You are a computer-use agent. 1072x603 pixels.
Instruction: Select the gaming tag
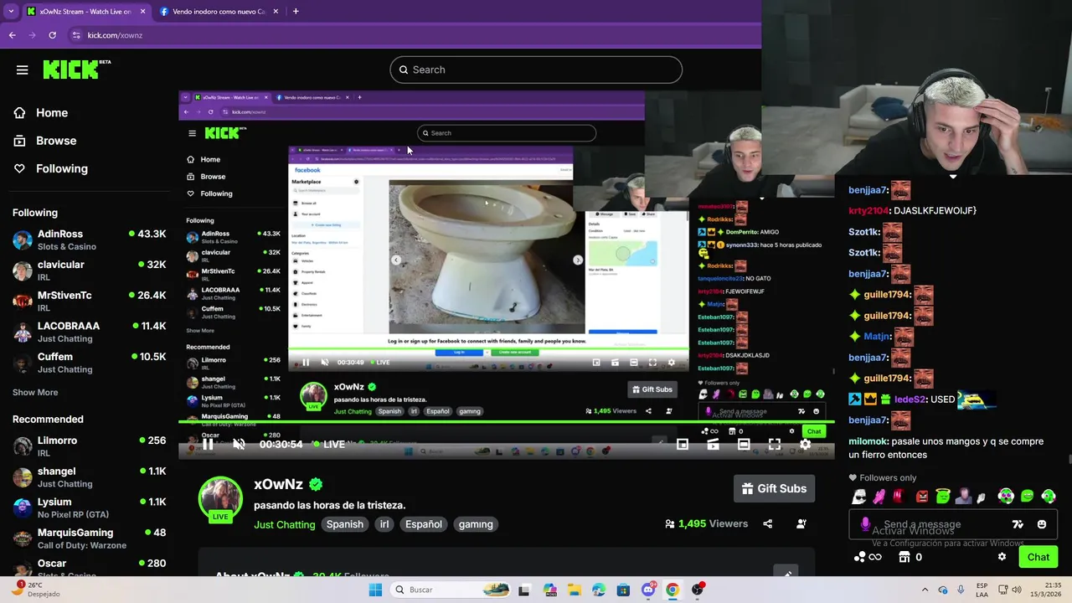[476, 524]
